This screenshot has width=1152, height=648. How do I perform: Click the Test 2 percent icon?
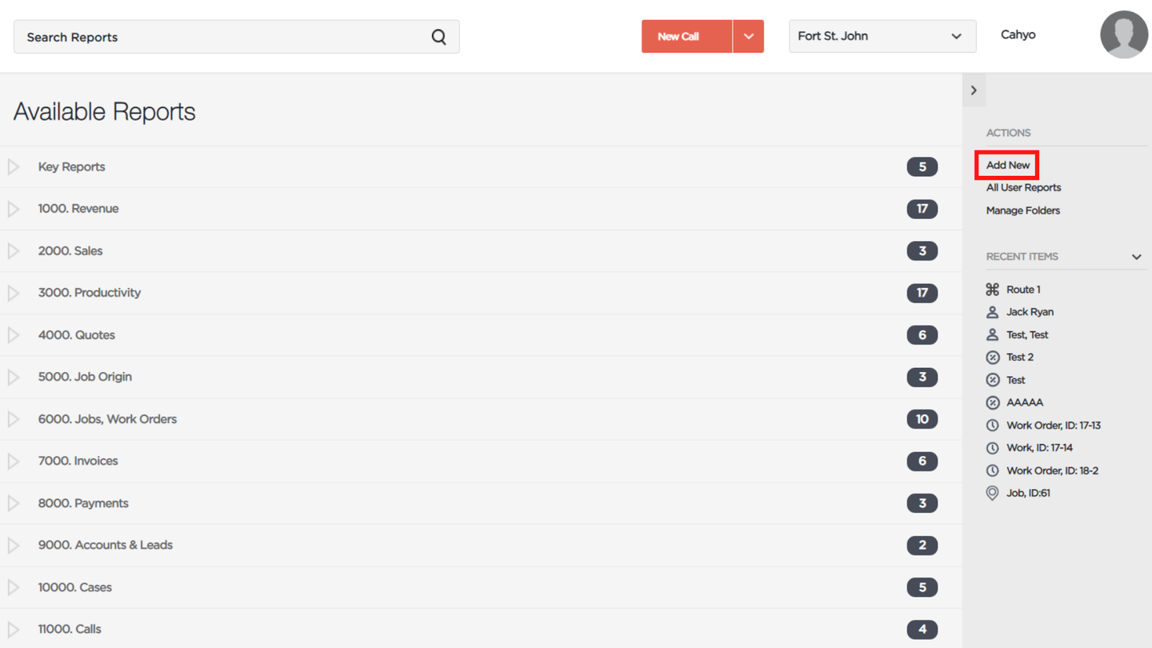point(992,358)
